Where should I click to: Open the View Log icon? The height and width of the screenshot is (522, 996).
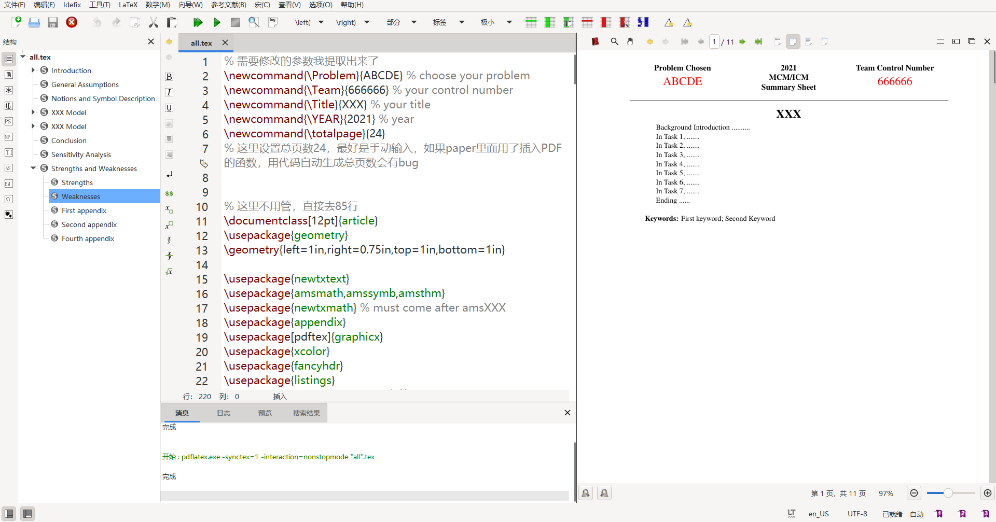(x=273, y=22)
